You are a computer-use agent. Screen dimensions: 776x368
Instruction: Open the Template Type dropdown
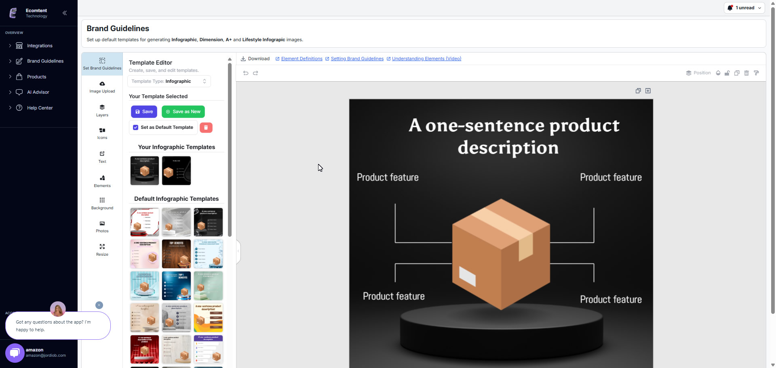[169, 81]
